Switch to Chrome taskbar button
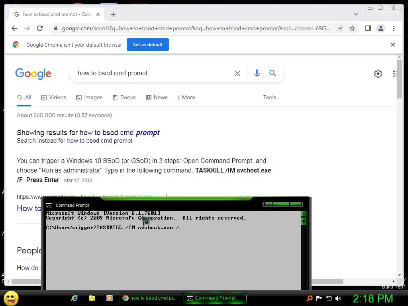The image size is (408, 306). click(x=150, y=298)
